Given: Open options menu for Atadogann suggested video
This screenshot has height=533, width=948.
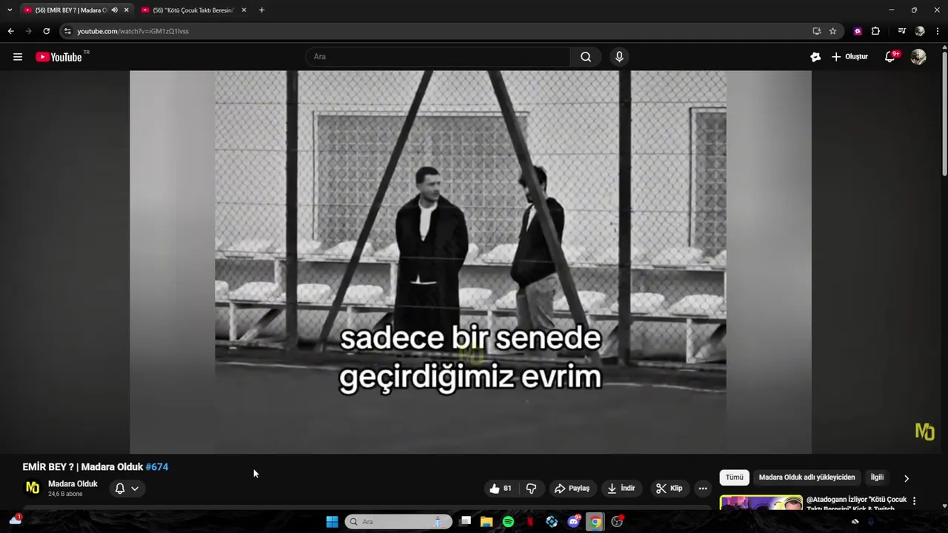Looking at the screenshot, I should pyautogui.click(x=914, y=501).
